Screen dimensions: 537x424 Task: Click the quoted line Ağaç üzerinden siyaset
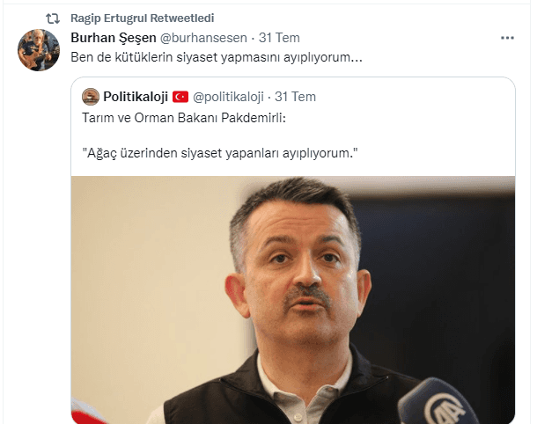click(x=220, y=153)
